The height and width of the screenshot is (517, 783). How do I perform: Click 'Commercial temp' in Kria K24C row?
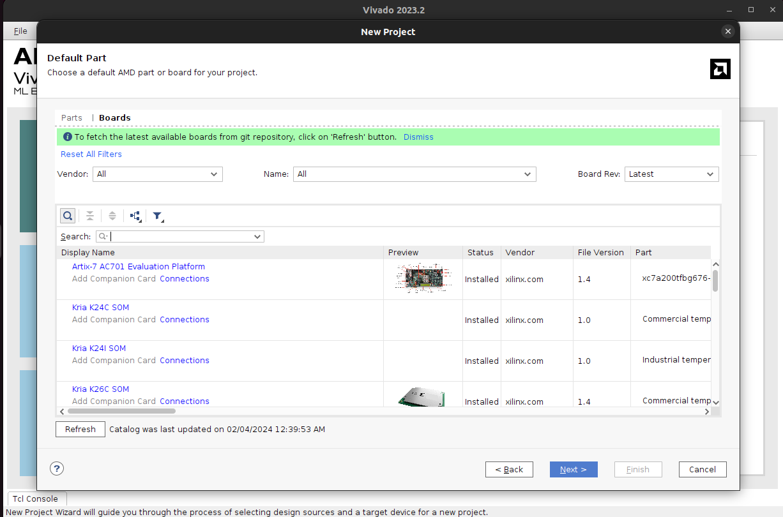point(676,319)
